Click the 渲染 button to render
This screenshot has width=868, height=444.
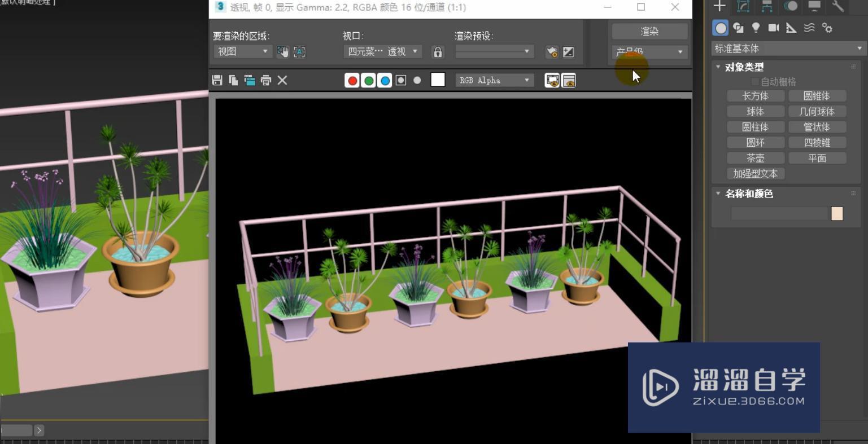tap(649, 31)
